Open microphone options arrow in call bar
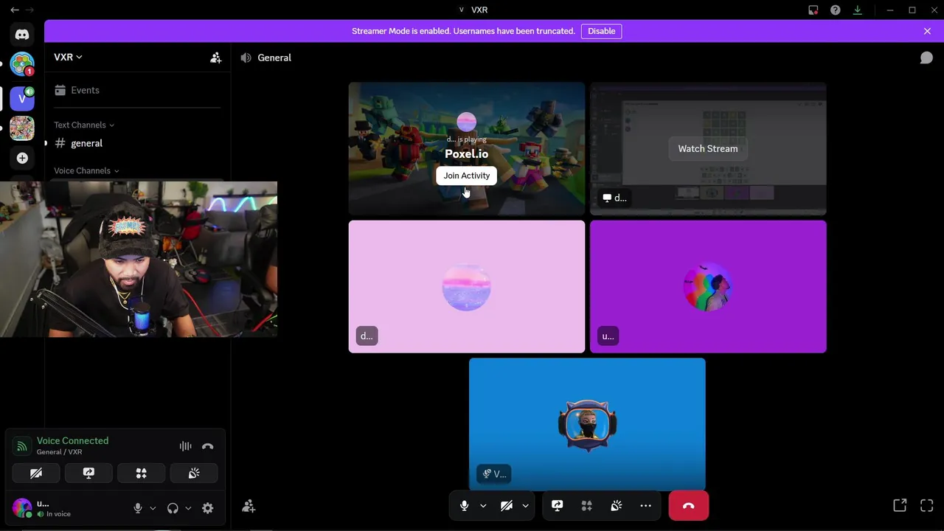Image resolution: width=944 pixels, height=531 pixels. point(483,506)
